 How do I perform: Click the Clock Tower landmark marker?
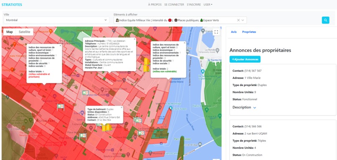point(171,108)
